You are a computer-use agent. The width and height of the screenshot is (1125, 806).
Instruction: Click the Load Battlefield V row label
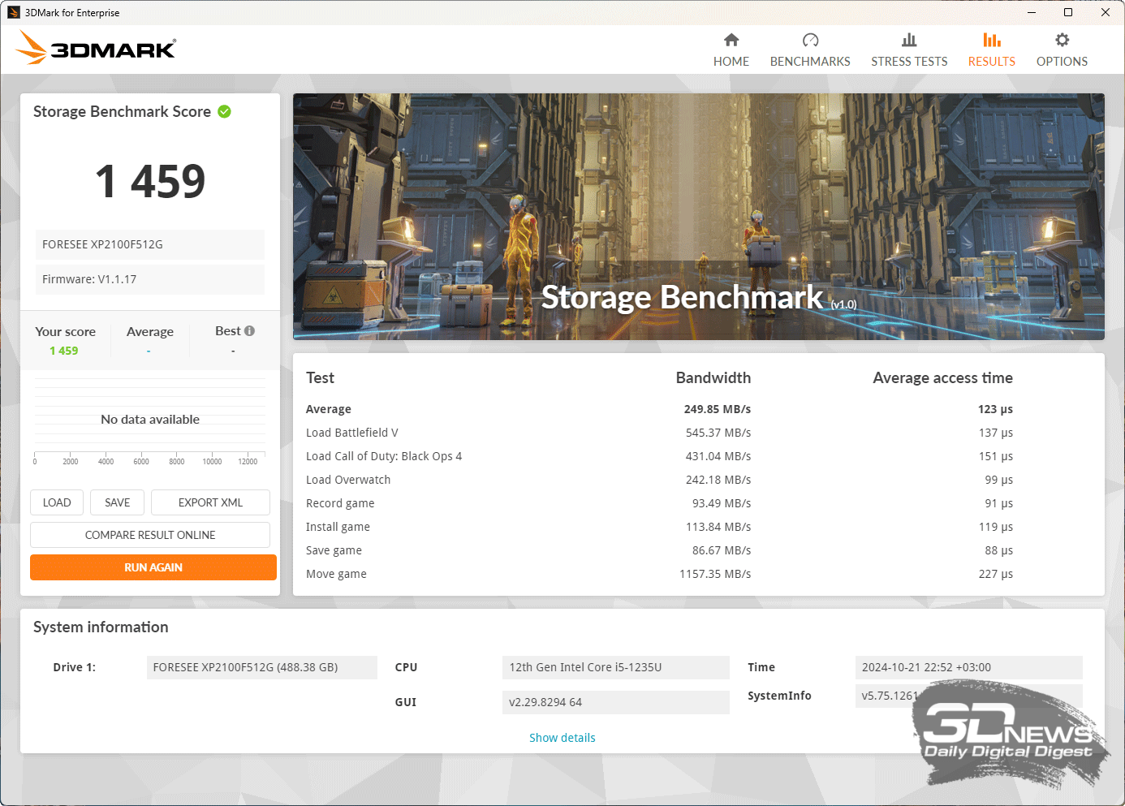click(x=352, y=433)
